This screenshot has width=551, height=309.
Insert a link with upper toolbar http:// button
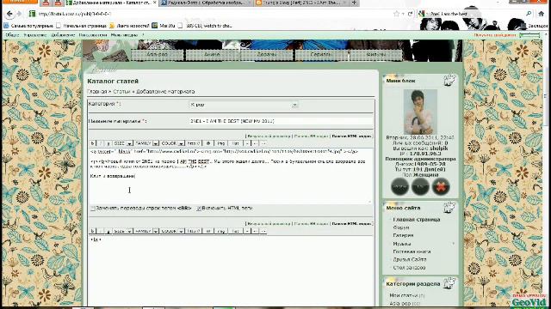(194, 143)
